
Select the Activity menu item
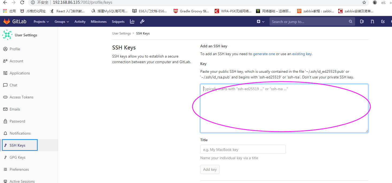point(80,22)
